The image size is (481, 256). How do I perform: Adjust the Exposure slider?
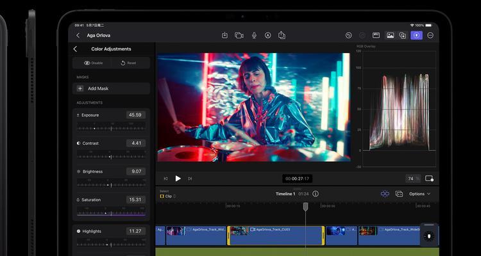(111, 128)
